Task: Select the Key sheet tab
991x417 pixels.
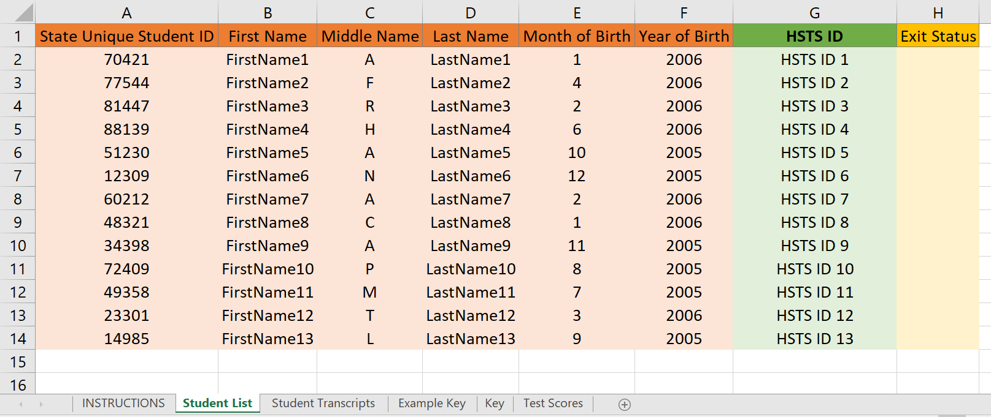Action: coord(494,403)
